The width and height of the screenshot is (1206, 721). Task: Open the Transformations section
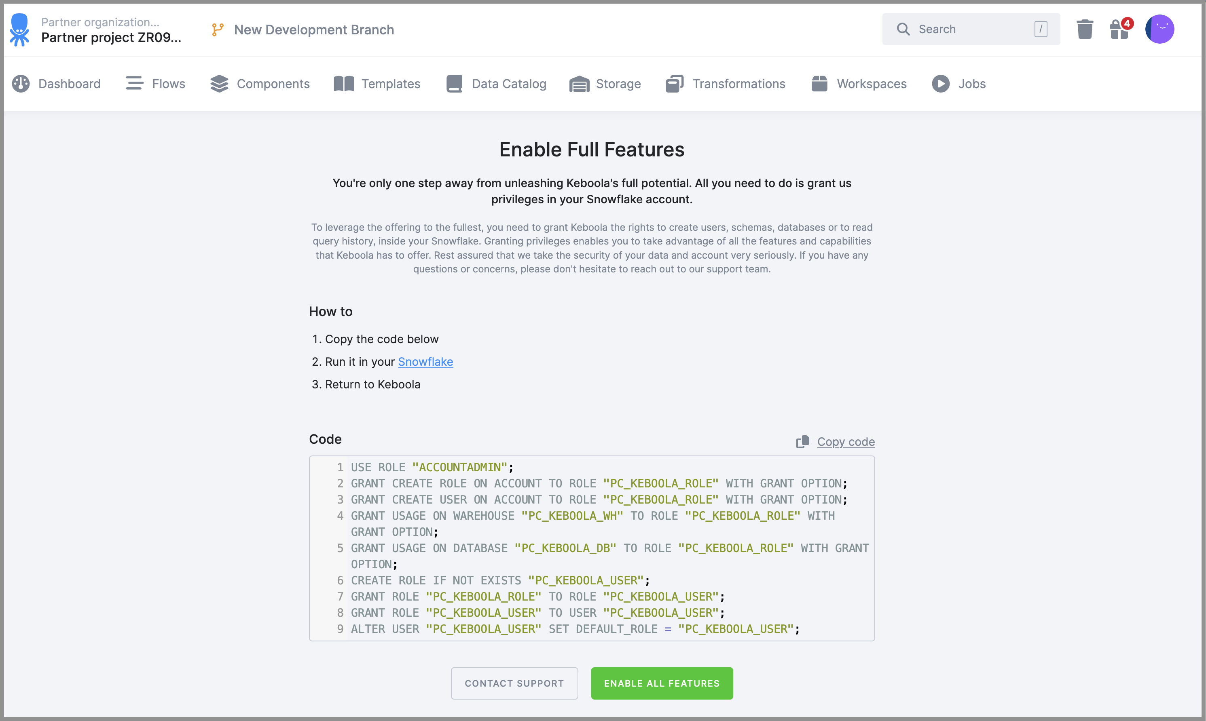coord(725,84)
